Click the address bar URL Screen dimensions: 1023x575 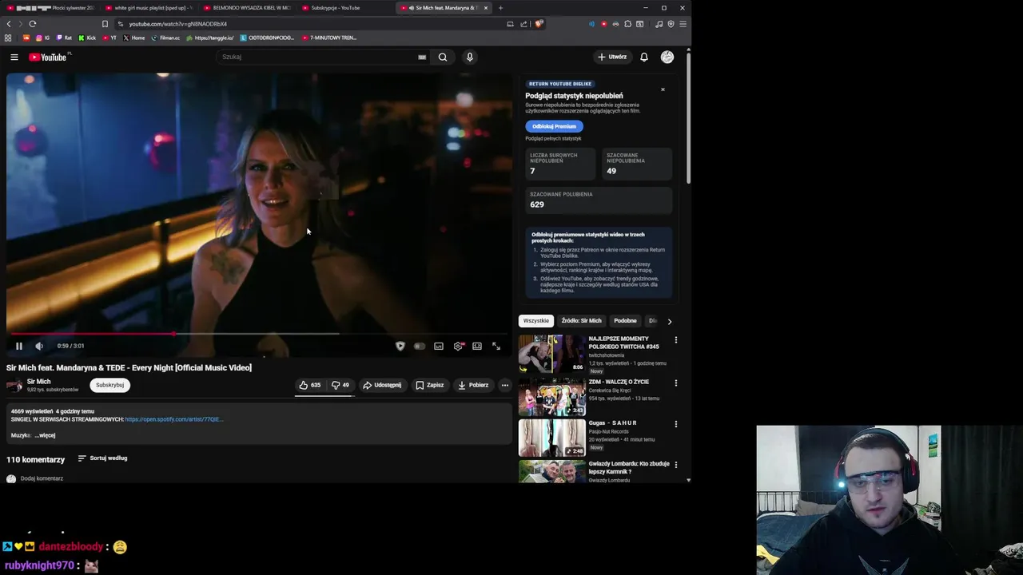click(178, 24)
